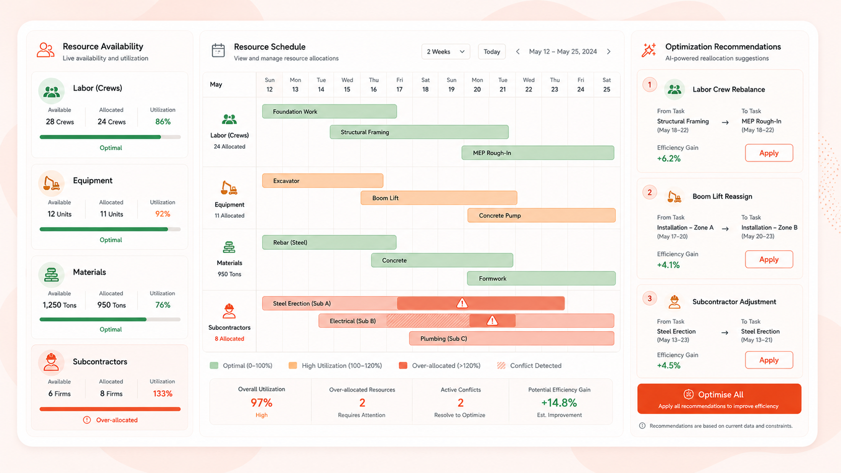Click the Labor (Crews) card icon
The width and height of the screenshot is (841, 473).
[x=51, y=91]
